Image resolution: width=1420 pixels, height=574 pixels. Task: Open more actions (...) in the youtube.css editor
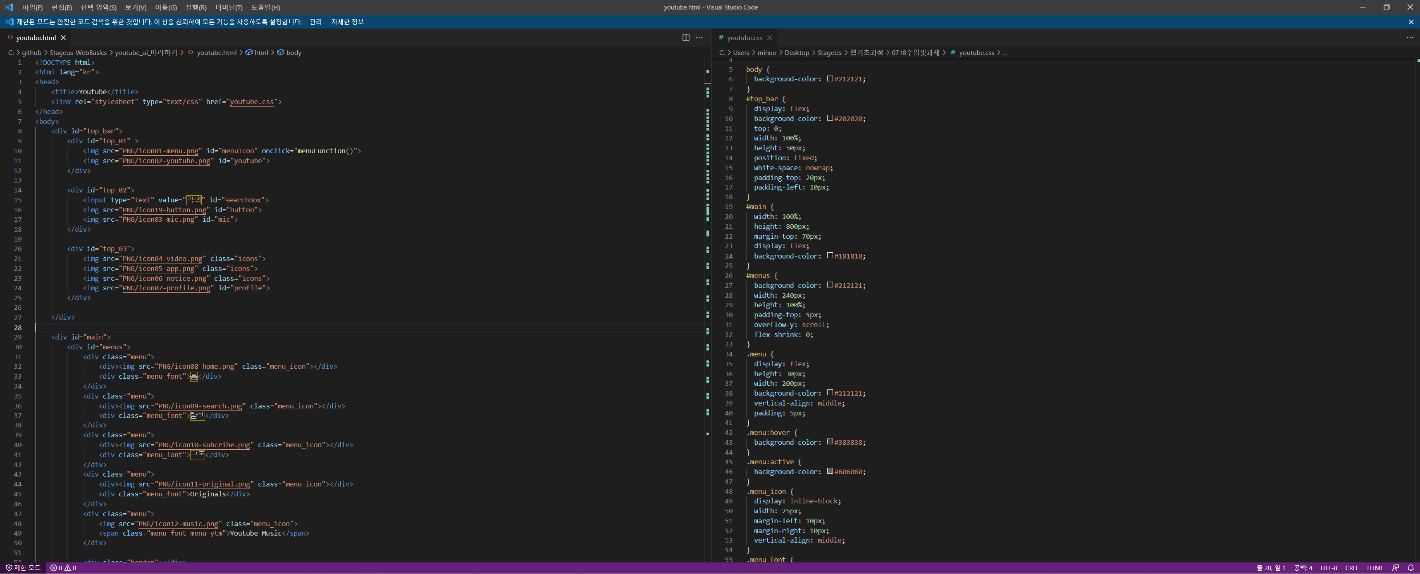[x=1410, y=38]
